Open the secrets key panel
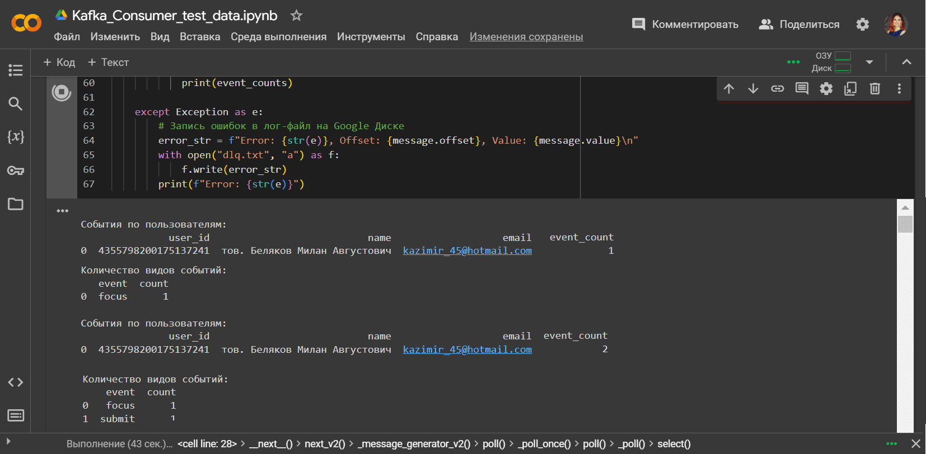Image resolution: width=926 pixels, height=454 pixels. (x=16, y=171)
